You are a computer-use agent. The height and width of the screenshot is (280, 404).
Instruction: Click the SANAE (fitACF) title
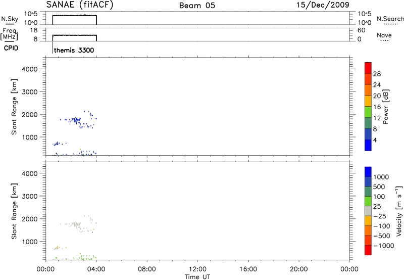pos(80,5)
